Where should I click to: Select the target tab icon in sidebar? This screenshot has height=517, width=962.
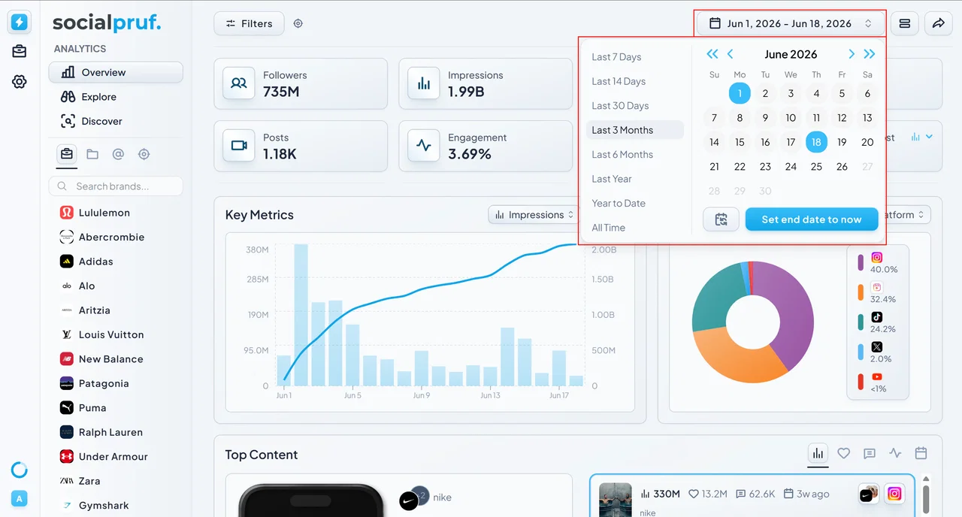coord(144,154)
